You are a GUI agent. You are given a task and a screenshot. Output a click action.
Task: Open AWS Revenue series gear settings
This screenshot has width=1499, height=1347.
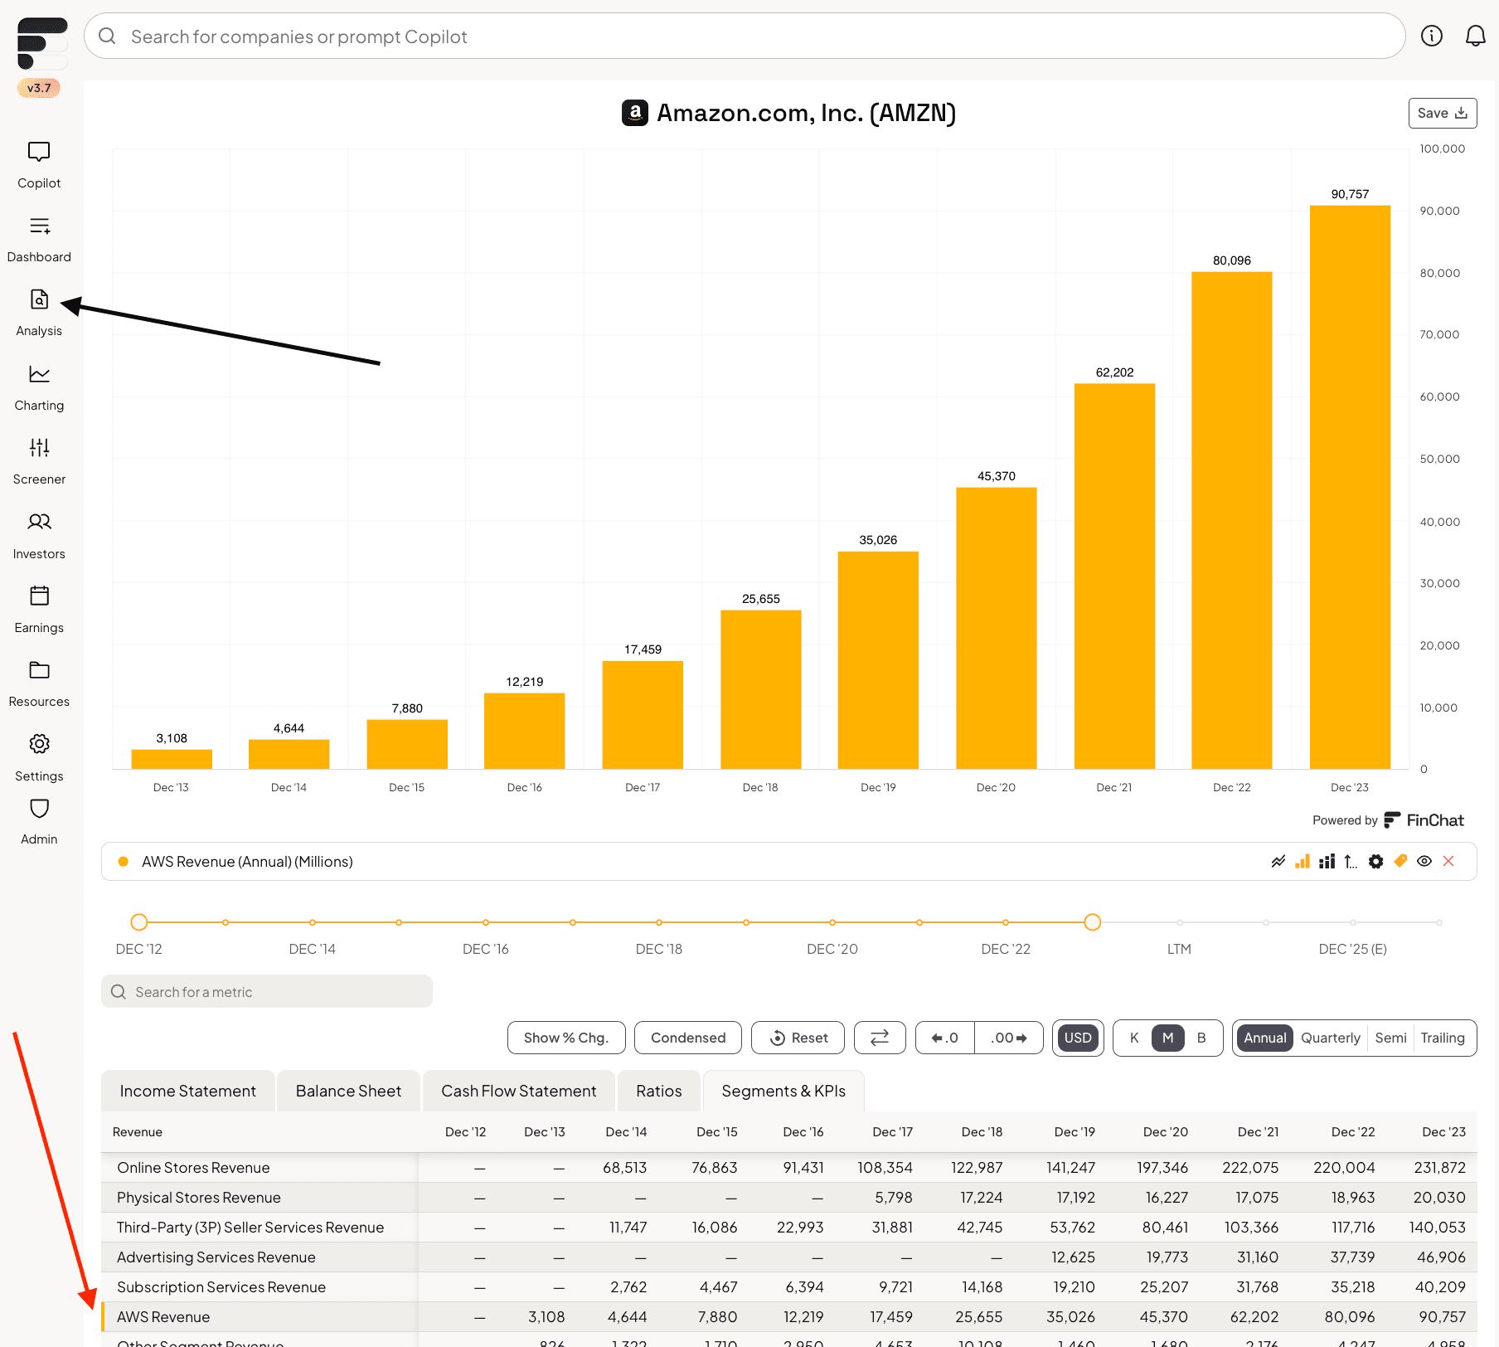pyautogui.click(x=1376, y=862)
